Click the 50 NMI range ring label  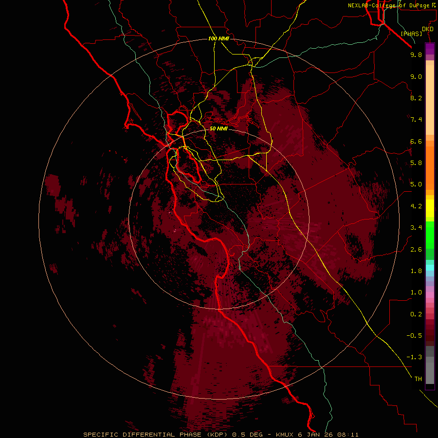click(219, 128)
